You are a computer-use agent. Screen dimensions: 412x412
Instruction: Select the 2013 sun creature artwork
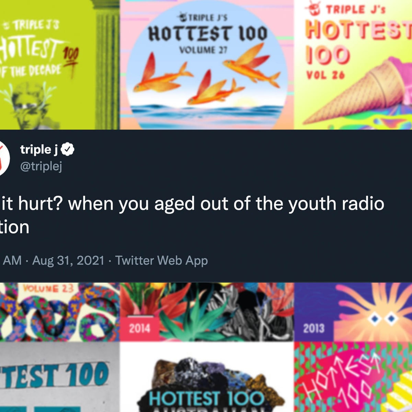click(353, 312)
